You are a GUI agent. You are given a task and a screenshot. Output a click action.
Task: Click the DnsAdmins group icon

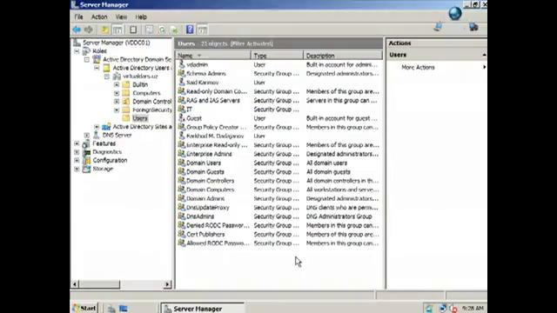[182, 216]
